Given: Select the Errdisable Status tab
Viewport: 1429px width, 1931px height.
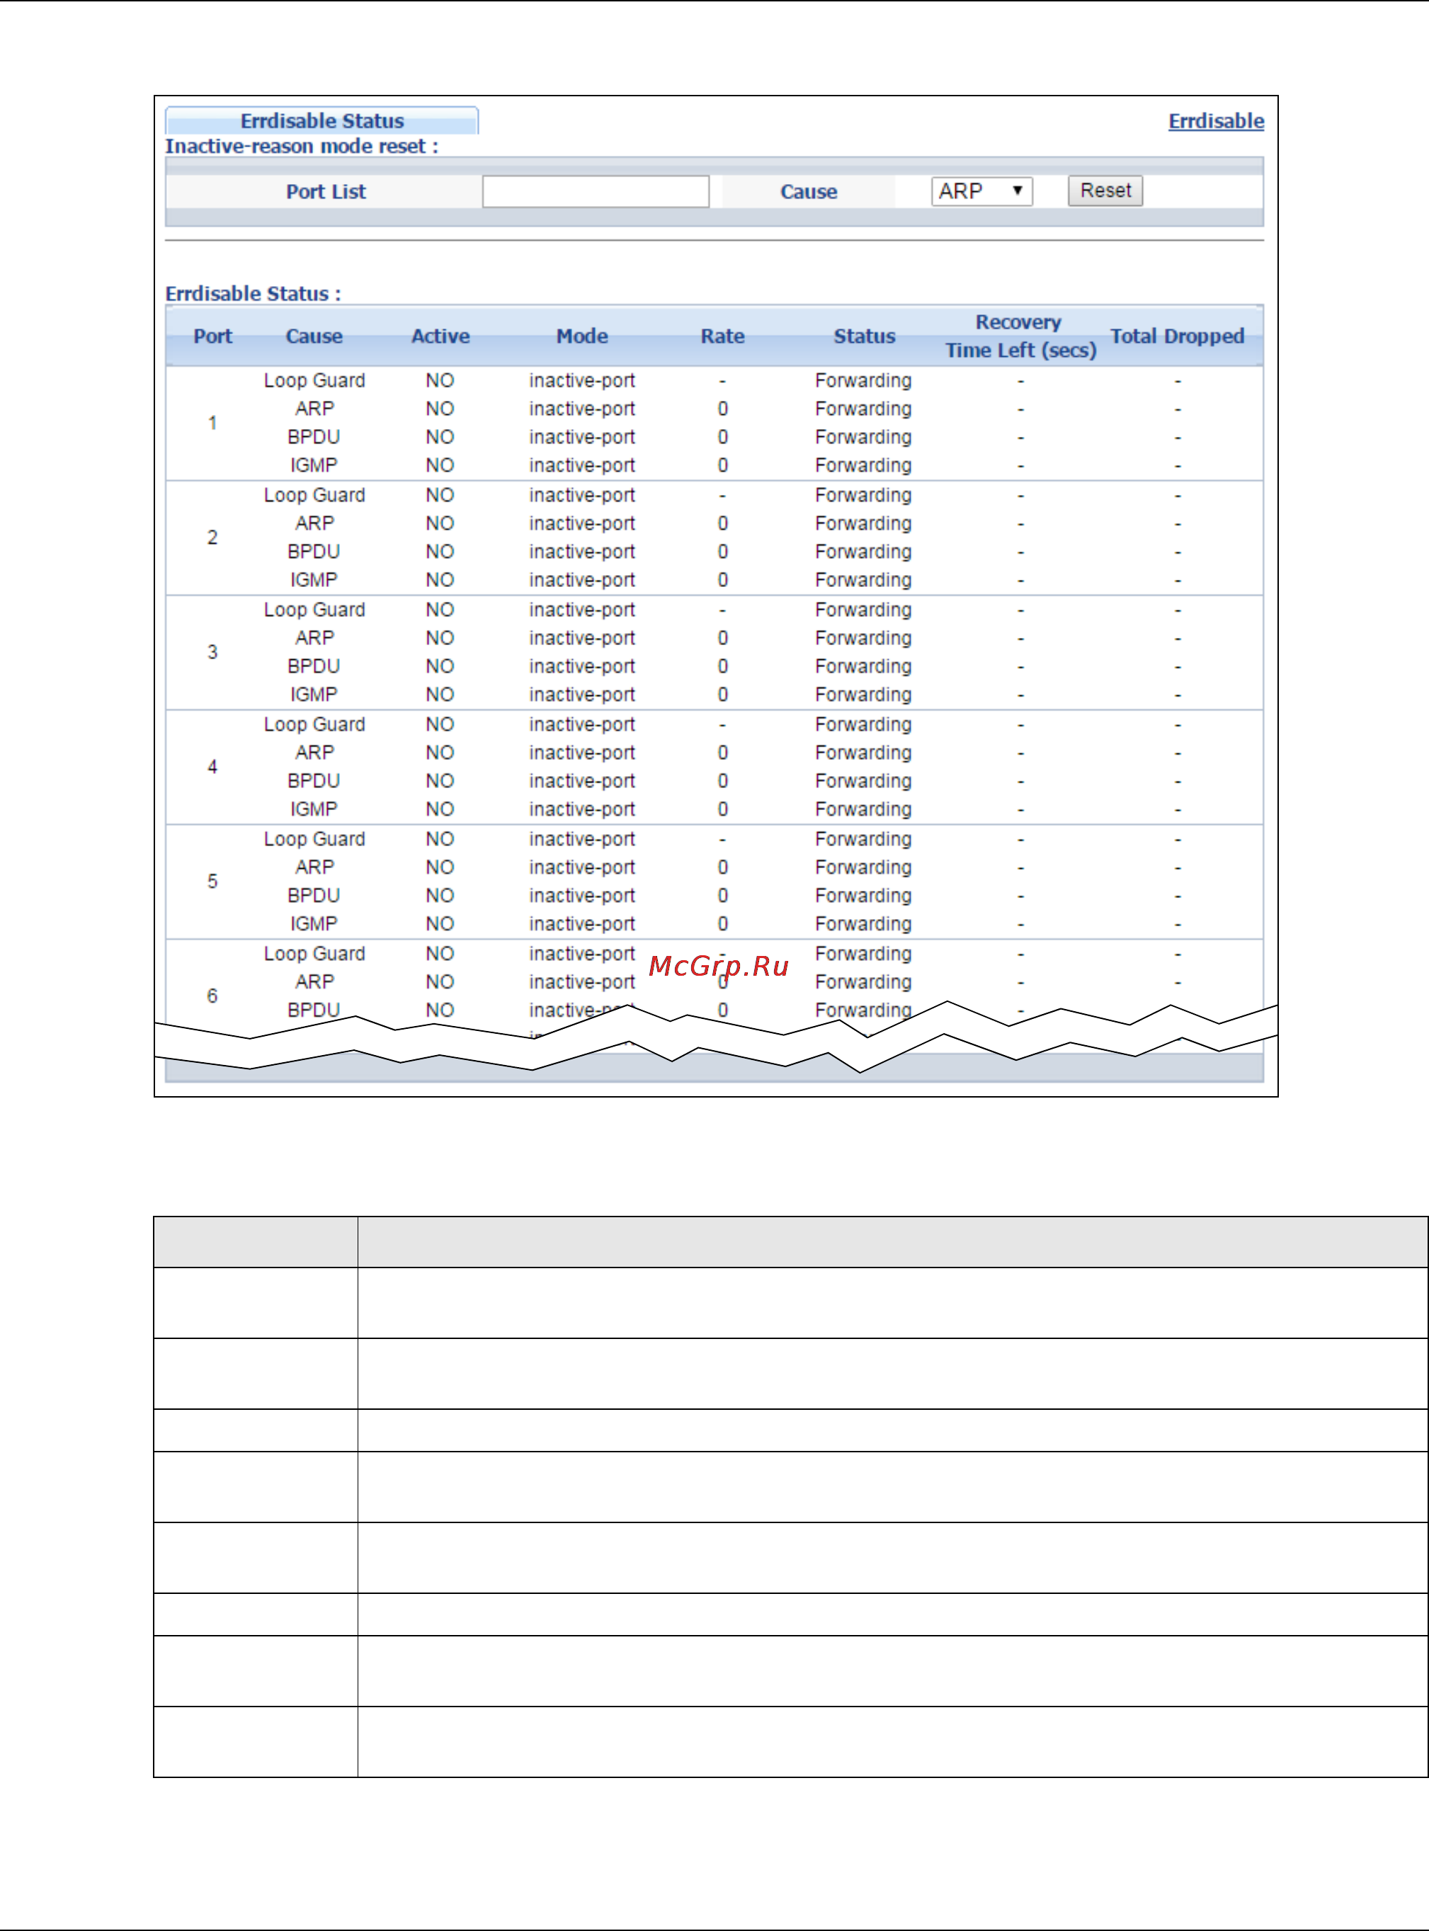Looking at the screenshot, I should coord(321,121).
